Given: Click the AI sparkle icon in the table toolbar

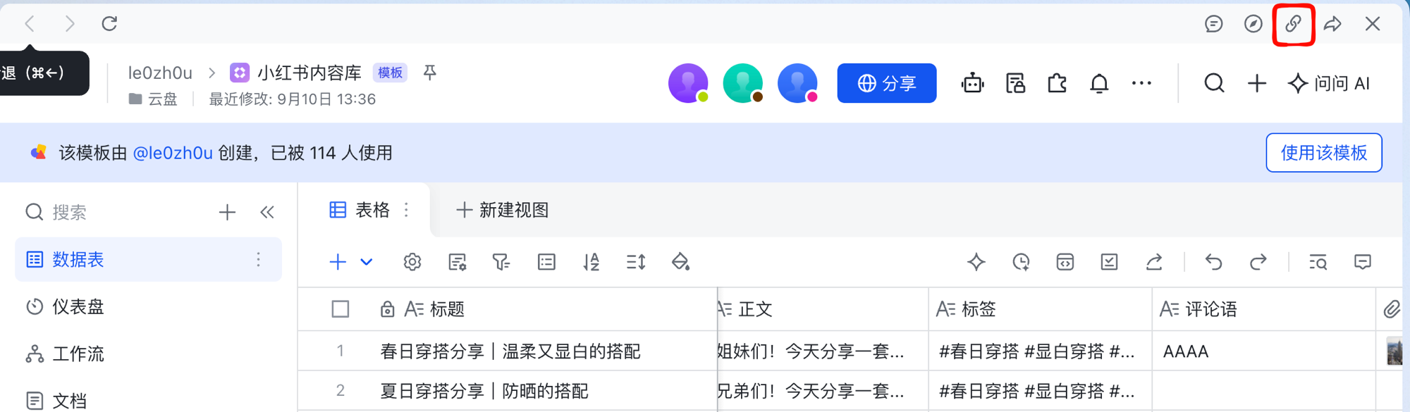Looking at the screenshot, I should [976, 262].
